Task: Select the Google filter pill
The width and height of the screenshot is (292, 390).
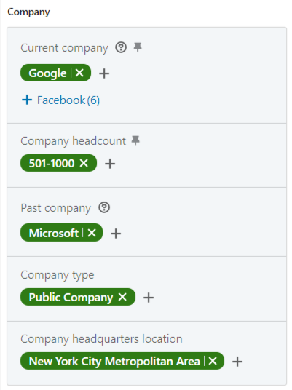Action: click(47, 73)
